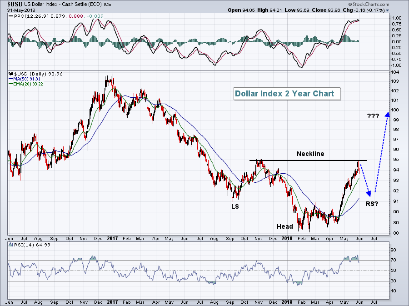This screenshot has width=409, height=306.
Task: Click the Head annotation label
Action: (x=285, y=226)
